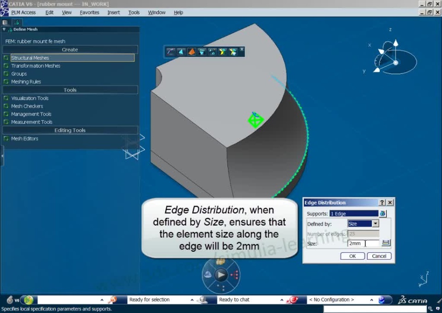
Task: Collapse the left side panel handle
Action: coord(2,156)
